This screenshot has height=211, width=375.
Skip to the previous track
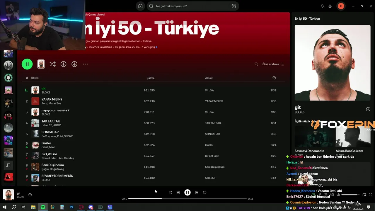pos(178,193)
